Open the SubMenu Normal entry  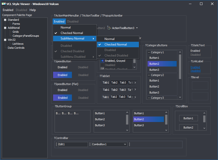coord(75,38)
